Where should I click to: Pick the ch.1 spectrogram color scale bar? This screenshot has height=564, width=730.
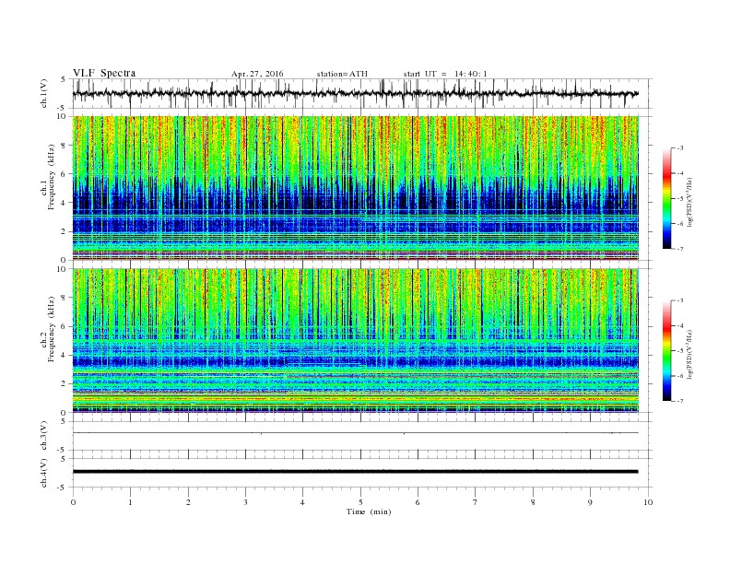point(666,198)
